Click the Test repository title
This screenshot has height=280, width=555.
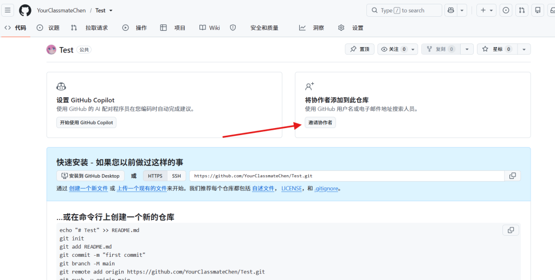pos(66,50)
